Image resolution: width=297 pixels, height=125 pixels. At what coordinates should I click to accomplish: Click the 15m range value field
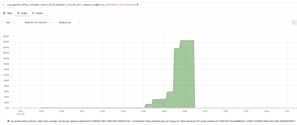coord(8,23)
